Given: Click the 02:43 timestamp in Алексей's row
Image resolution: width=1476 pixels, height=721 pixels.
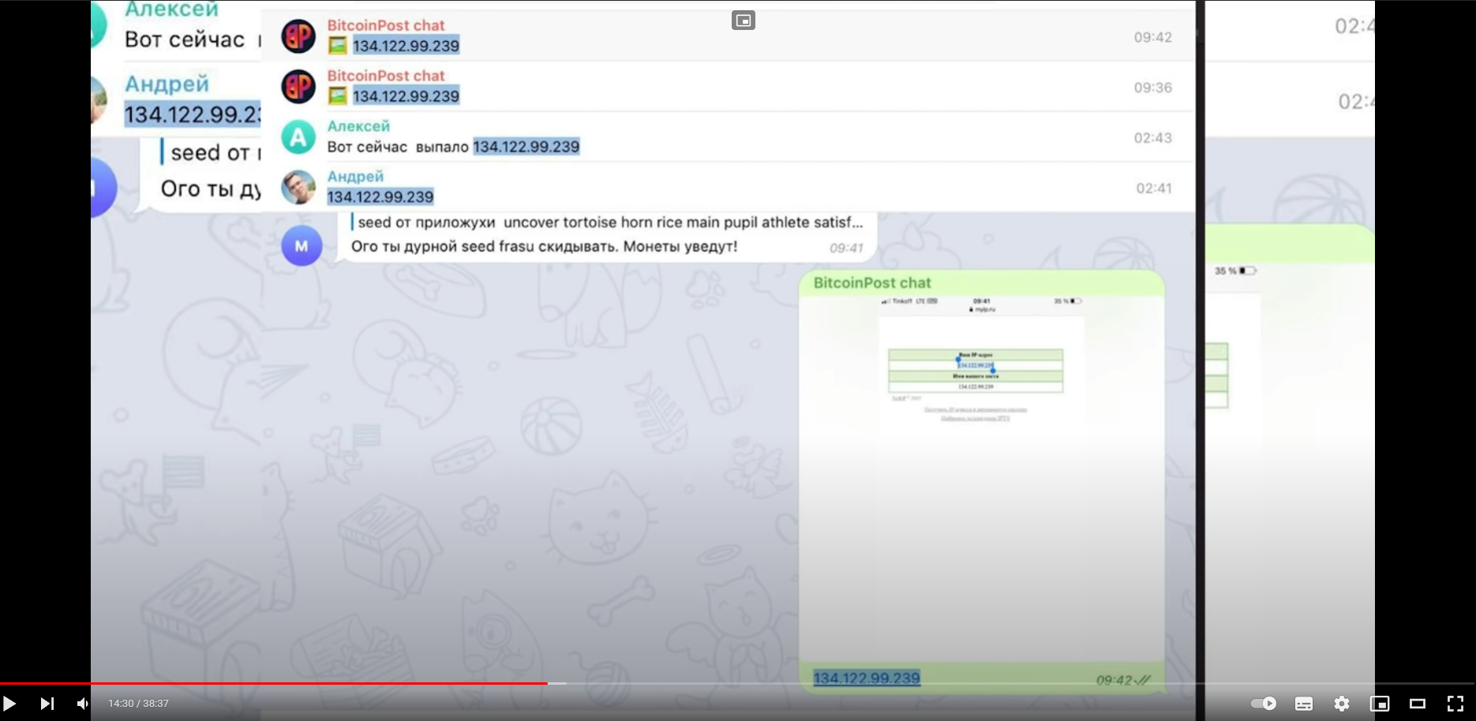Looking at the screenshot, I should click(1153, 138).
